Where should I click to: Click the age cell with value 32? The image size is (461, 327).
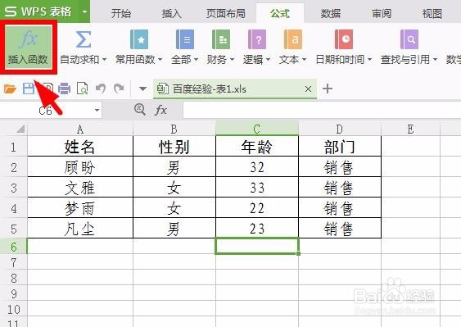(256, 167)
